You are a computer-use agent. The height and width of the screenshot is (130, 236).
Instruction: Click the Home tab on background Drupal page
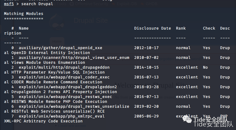(x=57, y=42)
